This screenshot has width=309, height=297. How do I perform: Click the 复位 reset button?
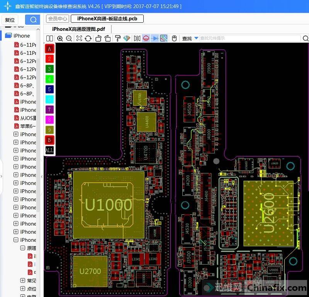pos(10,20)
